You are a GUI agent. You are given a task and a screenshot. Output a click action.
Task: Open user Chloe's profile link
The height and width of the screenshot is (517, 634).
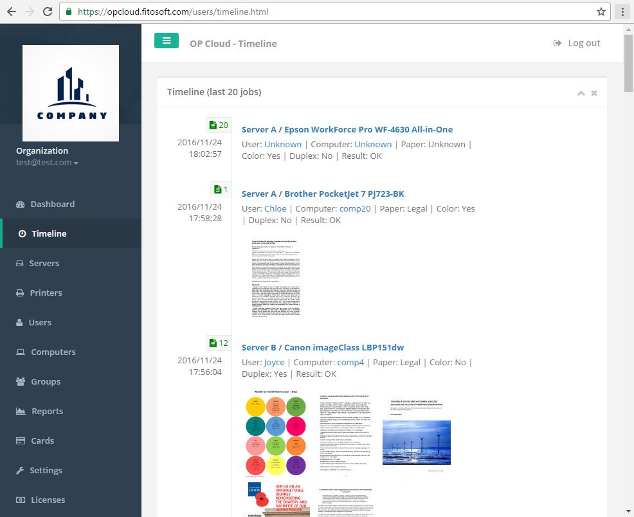coord(275,208)
